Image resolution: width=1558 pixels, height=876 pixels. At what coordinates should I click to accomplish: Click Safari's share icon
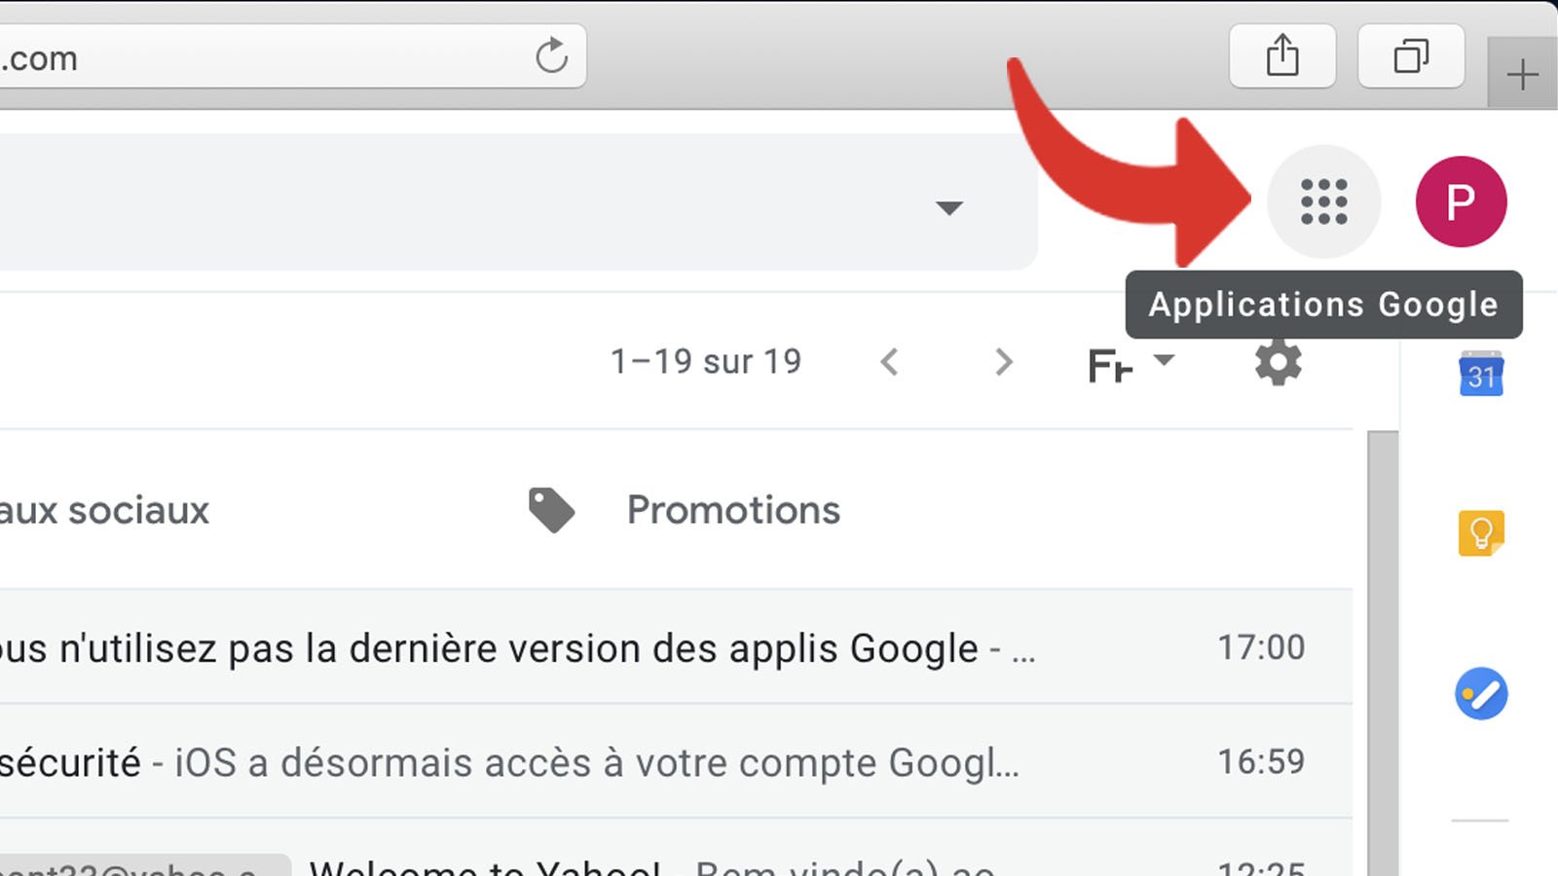pyautogui.click(x=1282, y=55)
